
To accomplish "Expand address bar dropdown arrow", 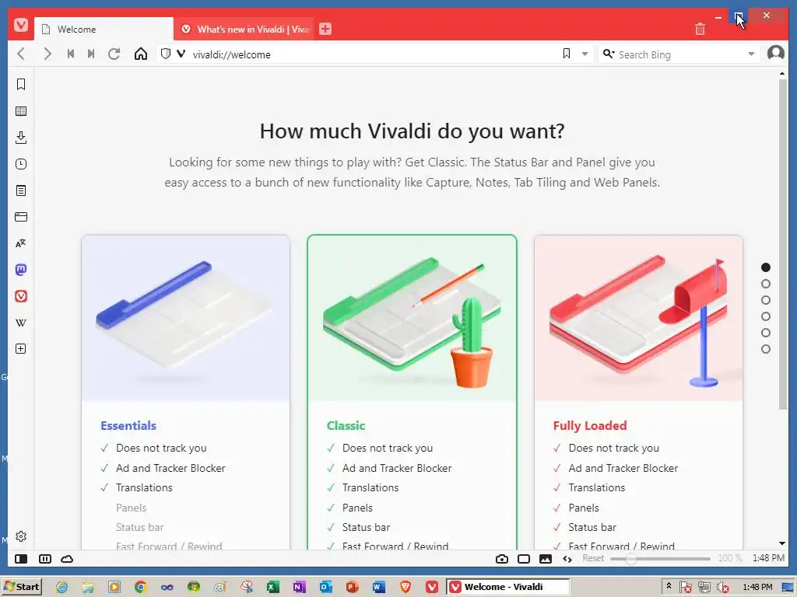I will coord(585,54).
